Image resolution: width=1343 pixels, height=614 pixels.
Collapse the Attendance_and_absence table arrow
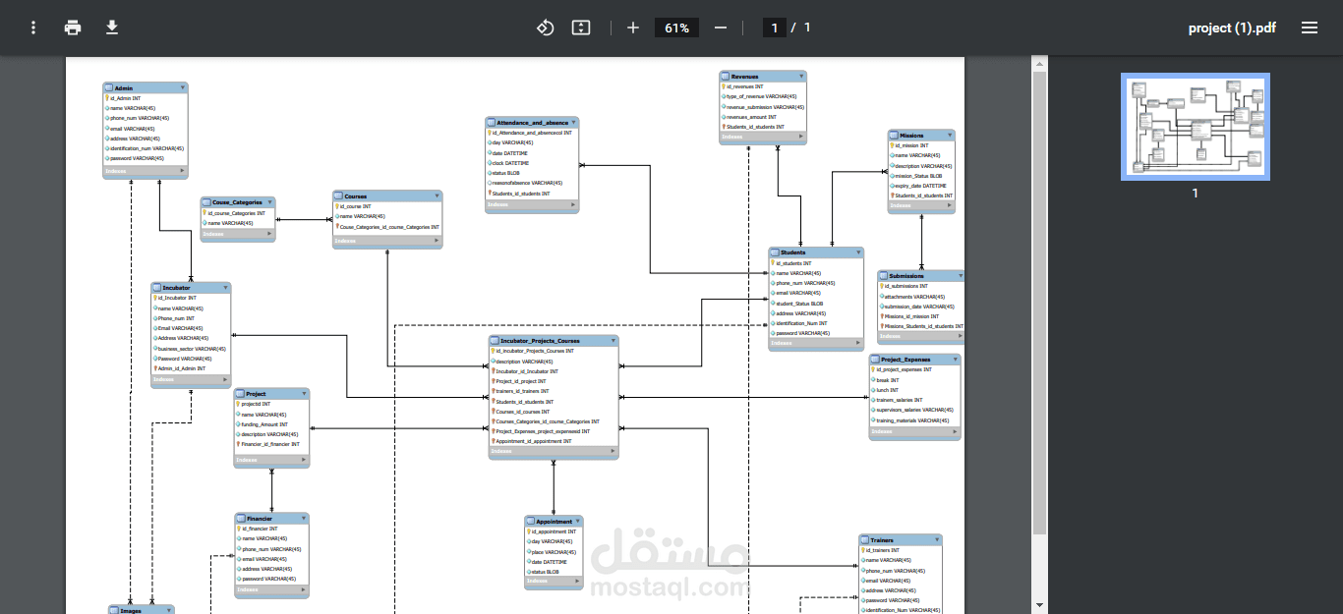tap(574, 123)
